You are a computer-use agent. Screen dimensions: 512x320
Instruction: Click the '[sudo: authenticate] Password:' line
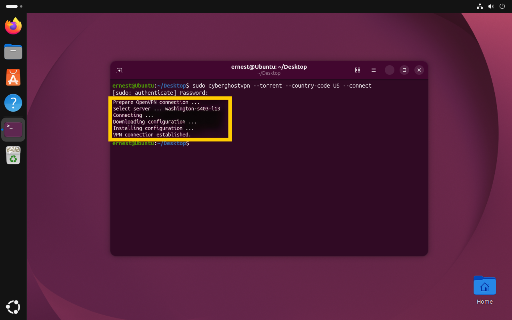pos(160,93)
